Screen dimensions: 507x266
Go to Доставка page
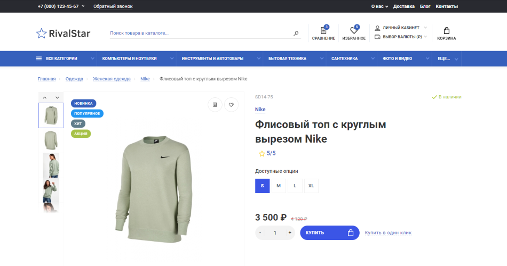point(403,6)
